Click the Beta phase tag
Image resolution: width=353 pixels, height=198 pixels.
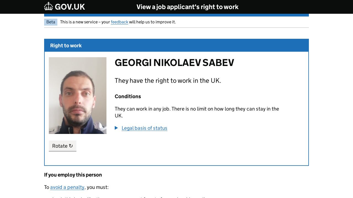click(x=51, y=22)
